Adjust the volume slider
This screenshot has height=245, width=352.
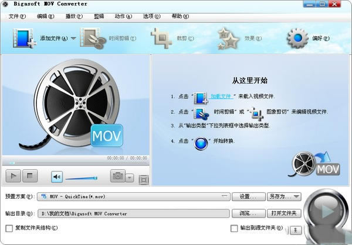81,178
